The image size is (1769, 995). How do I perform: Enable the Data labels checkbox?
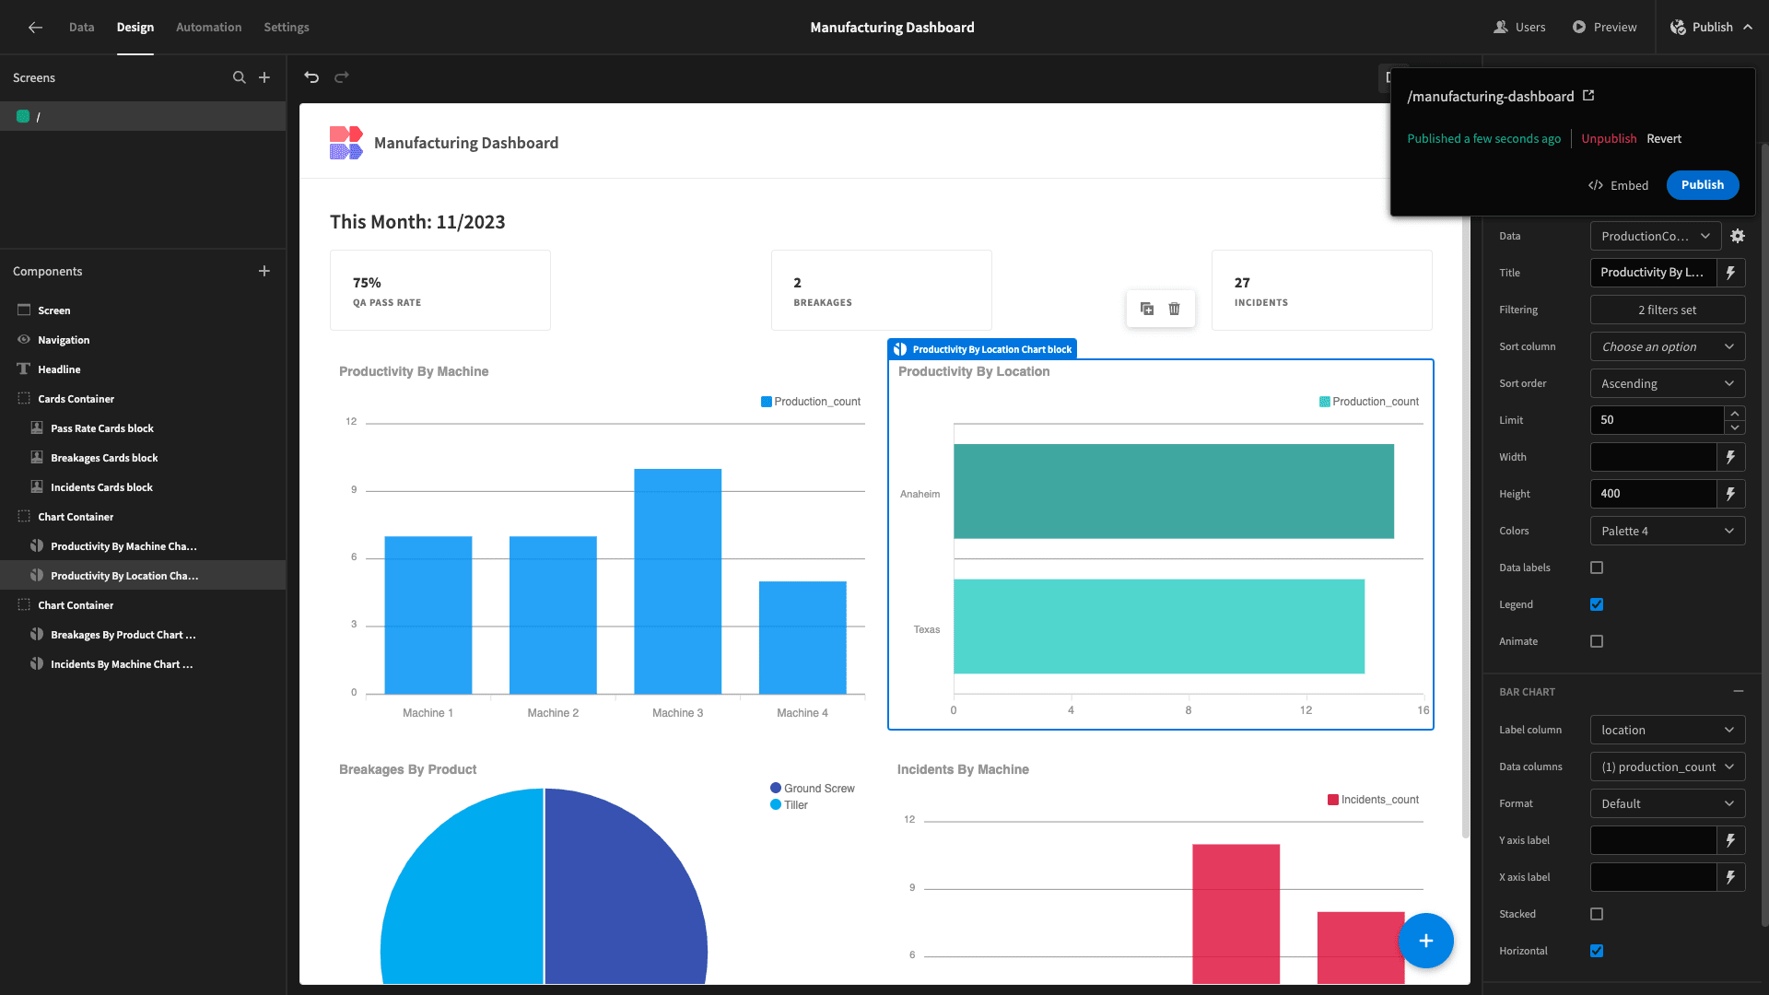tap(1597, 568)
